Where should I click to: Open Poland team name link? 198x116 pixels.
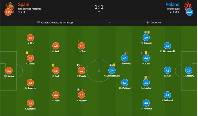click(x=172, y=5)
